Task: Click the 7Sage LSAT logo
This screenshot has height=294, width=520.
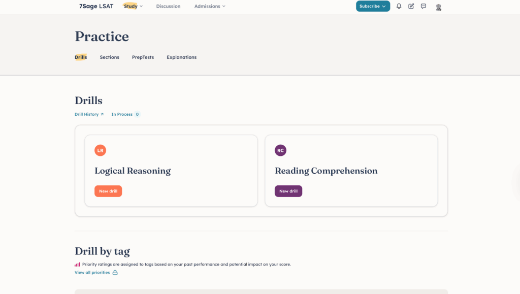Action: 96,6
